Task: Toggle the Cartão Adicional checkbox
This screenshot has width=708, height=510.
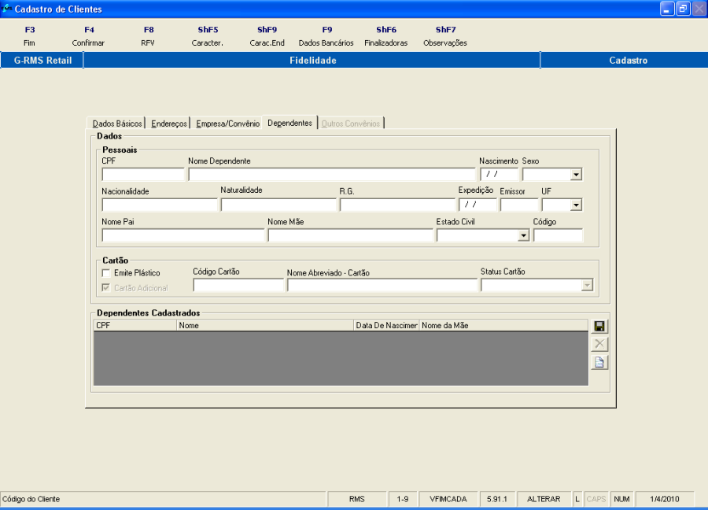Action: pos(106,288)
